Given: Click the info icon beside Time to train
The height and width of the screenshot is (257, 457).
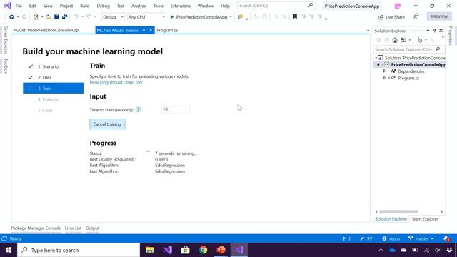Looking at the screenshot, I should (138, 109).
